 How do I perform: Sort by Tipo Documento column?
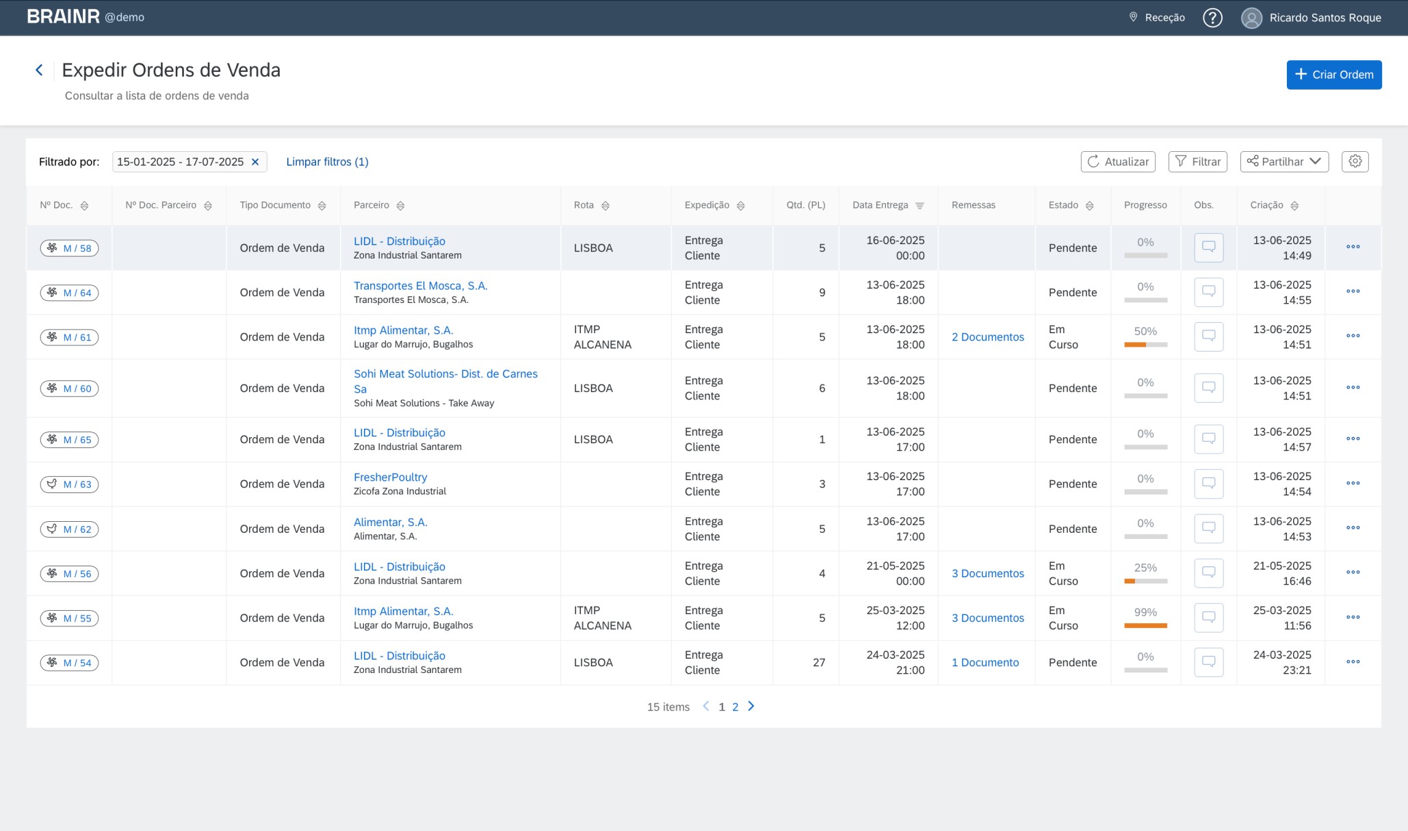tap(322, 206)
